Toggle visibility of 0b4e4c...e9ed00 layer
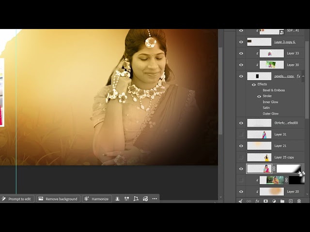The image size is (310, 232). point(241,123)
